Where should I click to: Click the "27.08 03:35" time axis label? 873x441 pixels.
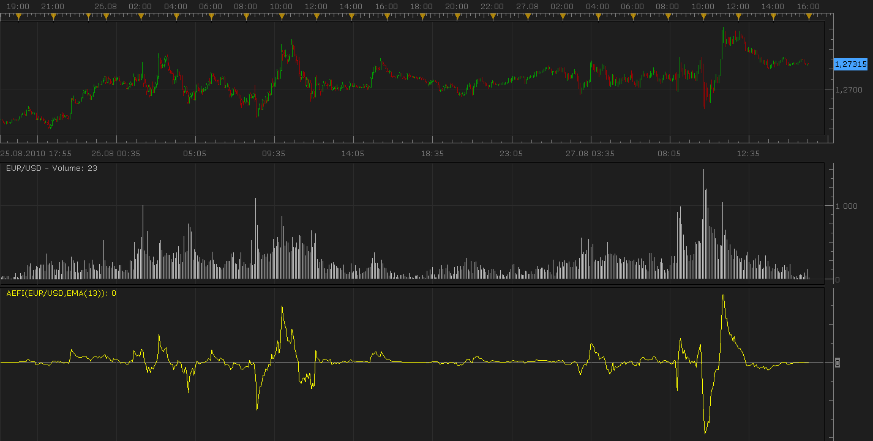[590, 153]
